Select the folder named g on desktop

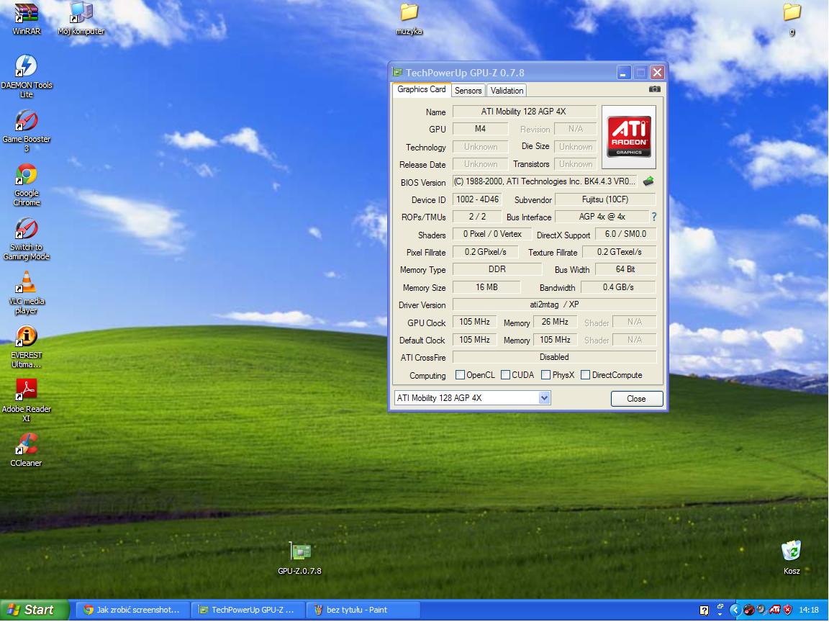[x=792, y=19]
